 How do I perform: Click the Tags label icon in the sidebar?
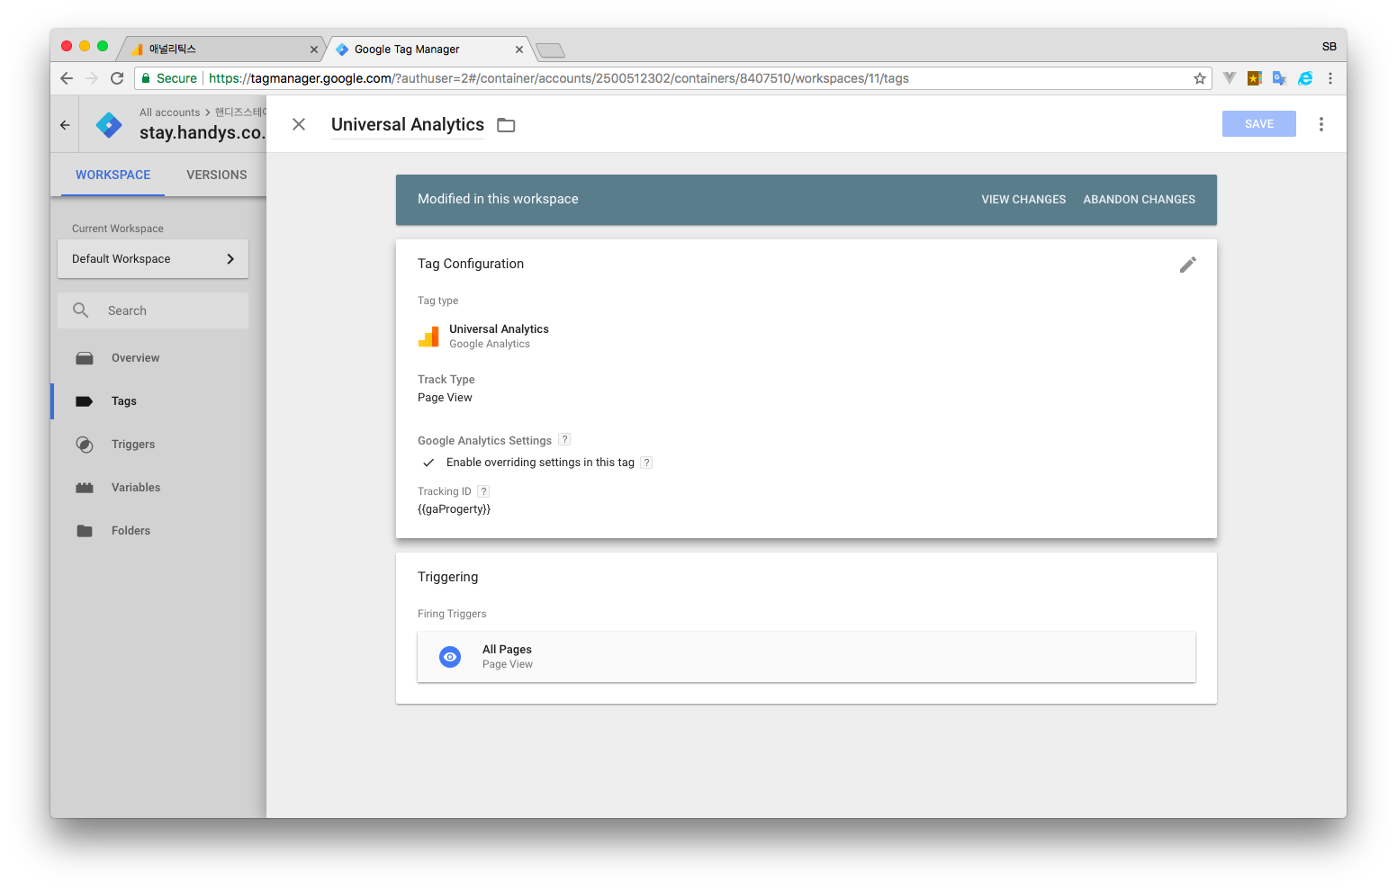click(x=85, y=401)
